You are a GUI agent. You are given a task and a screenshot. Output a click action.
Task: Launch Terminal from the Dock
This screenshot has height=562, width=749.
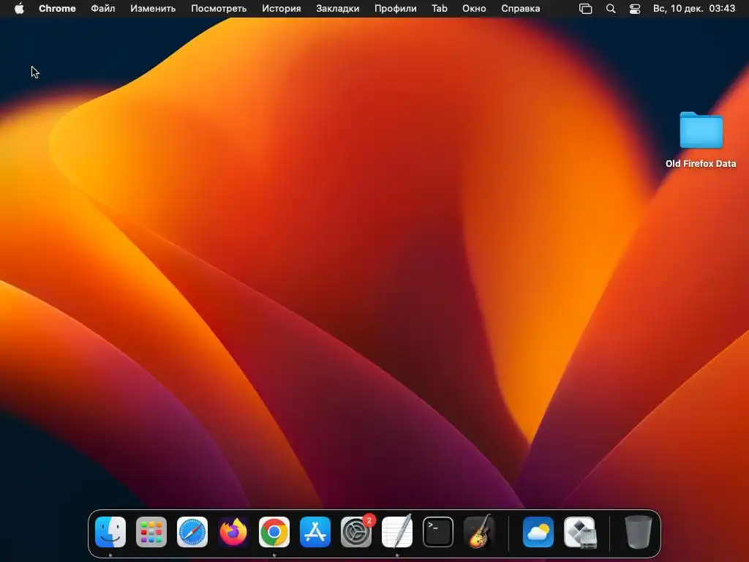(x=438, y=532)
